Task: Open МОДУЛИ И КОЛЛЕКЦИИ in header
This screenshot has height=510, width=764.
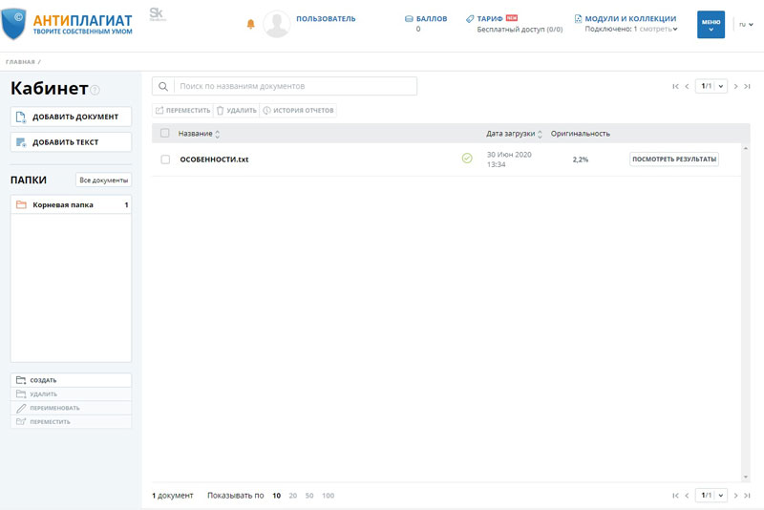Action: coord(630,18)
